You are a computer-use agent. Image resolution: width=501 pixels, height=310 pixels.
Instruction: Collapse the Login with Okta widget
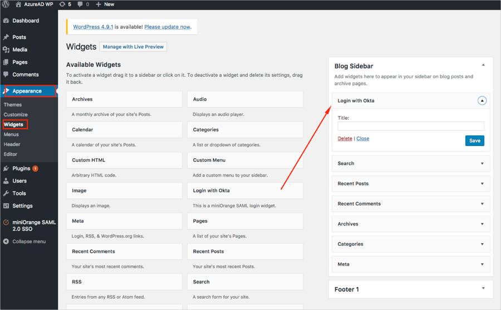coord(482,101)
